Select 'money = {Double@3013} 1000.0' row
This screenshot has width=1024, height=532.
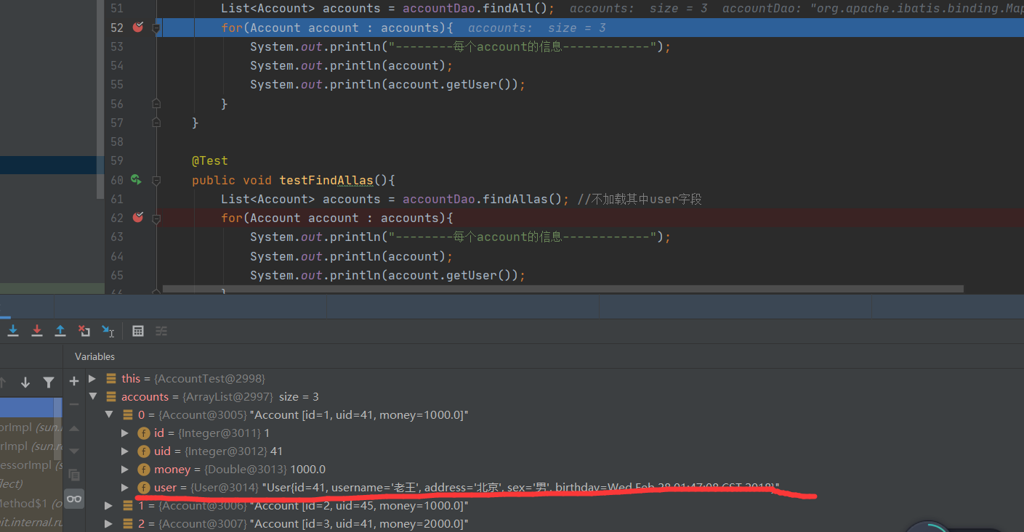click(240, 469)
